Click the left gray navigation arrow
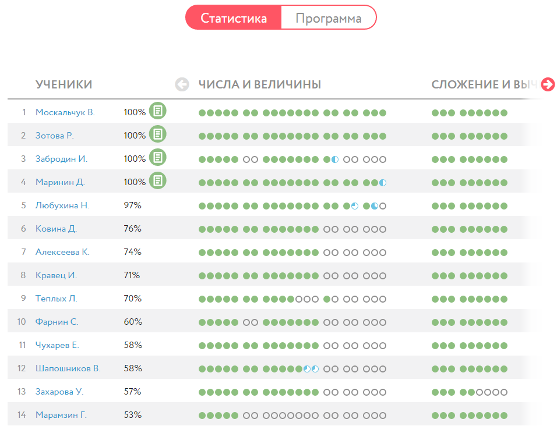Viewport: 557px width, 426px height. click(x=182, y=84)
